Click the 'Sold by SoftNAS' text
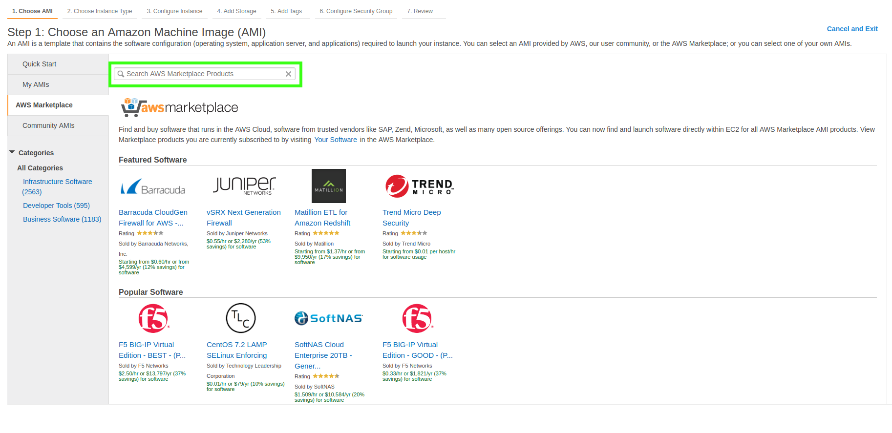892x433 pixels. tap(315, 387)
